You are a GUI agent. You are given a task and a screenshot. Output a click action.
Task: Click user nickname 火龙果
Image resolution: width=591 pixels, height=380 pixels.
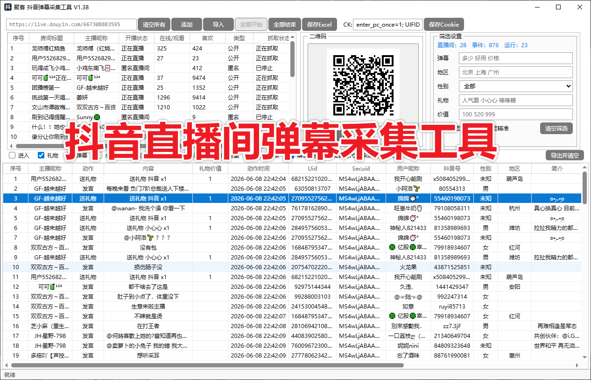408,267
